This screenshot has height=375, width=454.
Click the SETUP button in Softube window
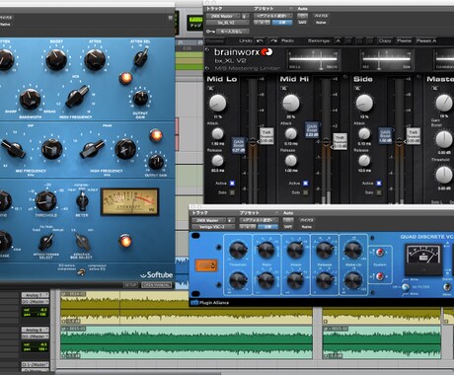tap(130, 285)
